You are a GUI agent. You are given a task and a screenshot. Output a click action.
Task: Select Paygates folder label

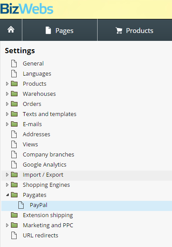click(x=35, y=195)
